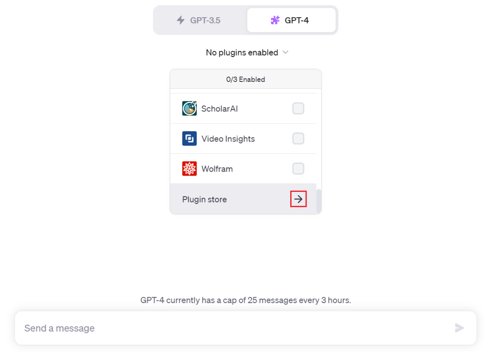This screenshot has height=352, width=489.
Task: Click the ScholarAI plugin logo icon
Action: click(x=189, y=109)
